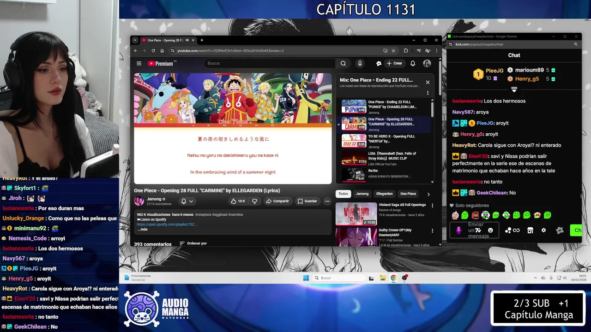Image resolution: width=591 pixels, height=332 pixels.
Task: Open the tab search dropdown arrow in Chrome
Action: [135, 40]
